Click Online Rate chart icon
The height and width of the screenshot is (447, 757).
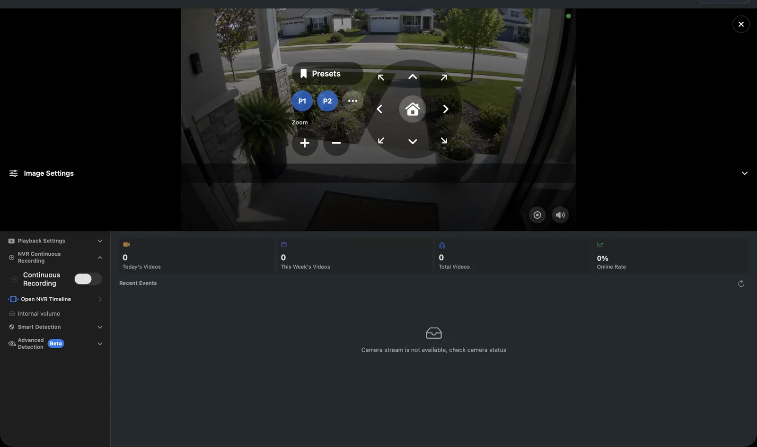pyautogui.click(x=600, y=245)
